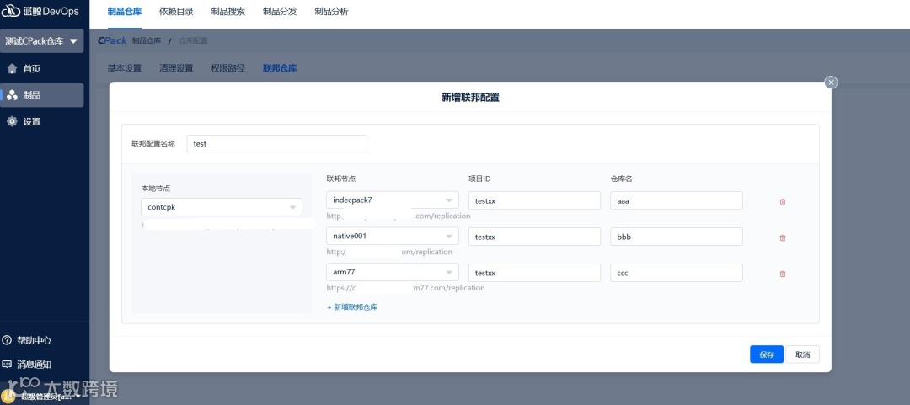Image resolution: width=910 pixels, height=405 pixels.
Task: Click the 消息通知 message icon
Action: 7,365
